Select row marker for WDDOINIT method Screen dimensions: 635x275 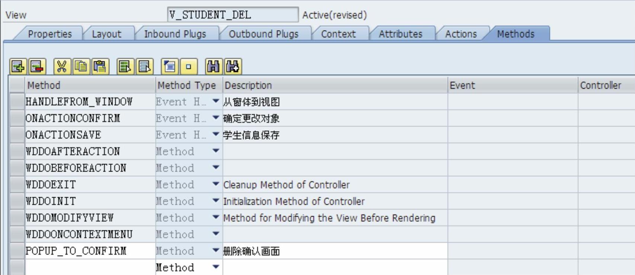pos(17,201)
